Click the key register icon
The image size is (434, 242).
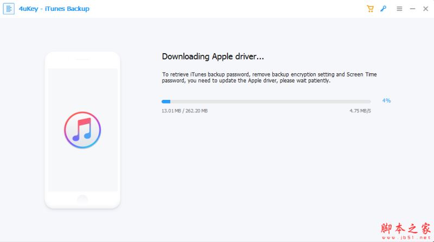(x=383, y=9)
